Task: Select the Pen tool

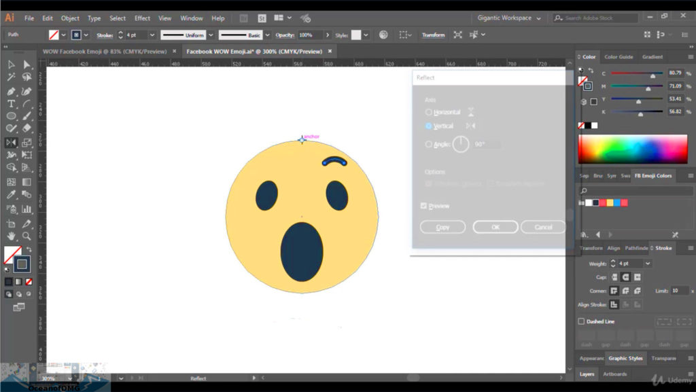Action: 11,91
